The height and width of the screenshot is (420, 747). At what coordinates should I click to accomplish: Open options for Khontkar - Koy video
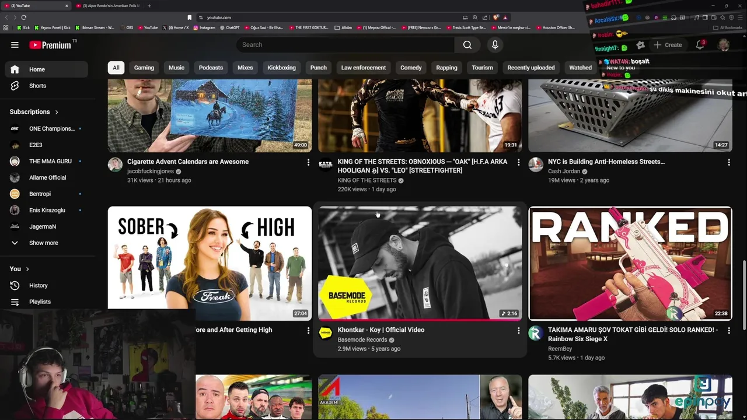point(518,330)
